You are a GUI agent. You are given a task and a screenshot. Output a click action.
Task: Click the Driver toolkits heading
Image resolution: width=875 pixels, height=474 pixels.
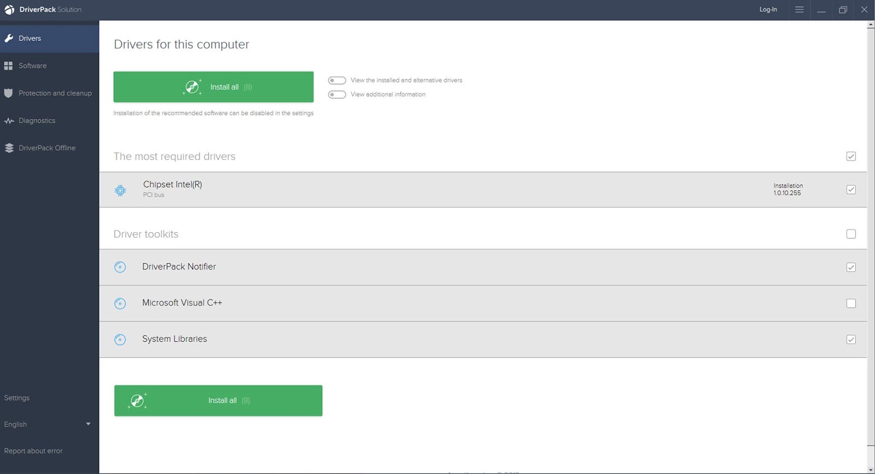146,234
